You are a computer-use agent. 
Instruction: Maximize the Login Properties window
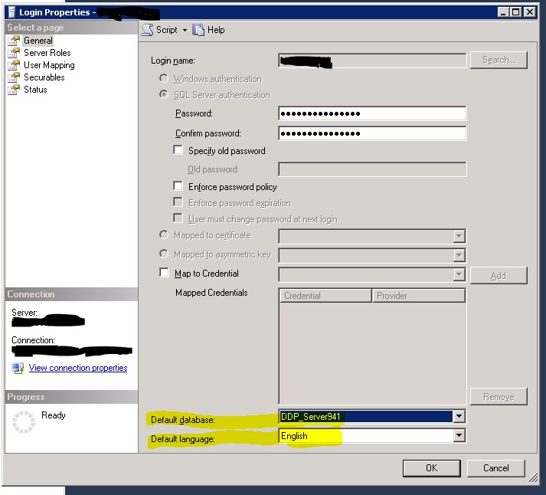(x=515, y=12)
